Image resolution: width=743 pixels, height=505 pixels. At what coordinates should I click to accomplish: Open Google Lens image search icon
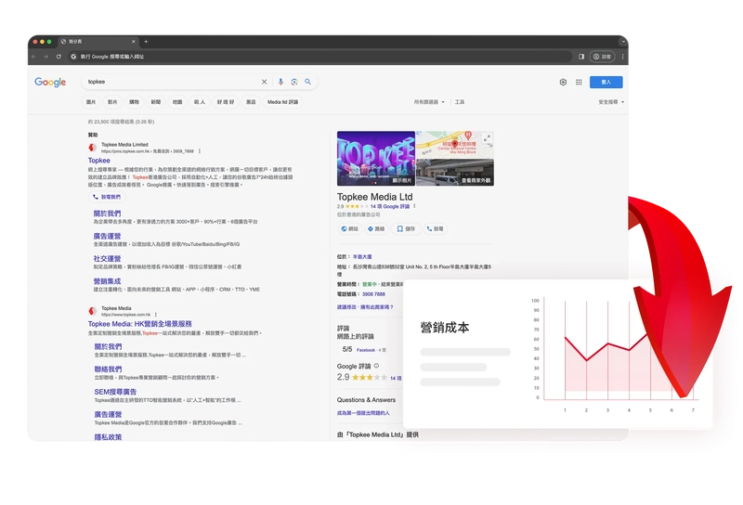(293, 82)
